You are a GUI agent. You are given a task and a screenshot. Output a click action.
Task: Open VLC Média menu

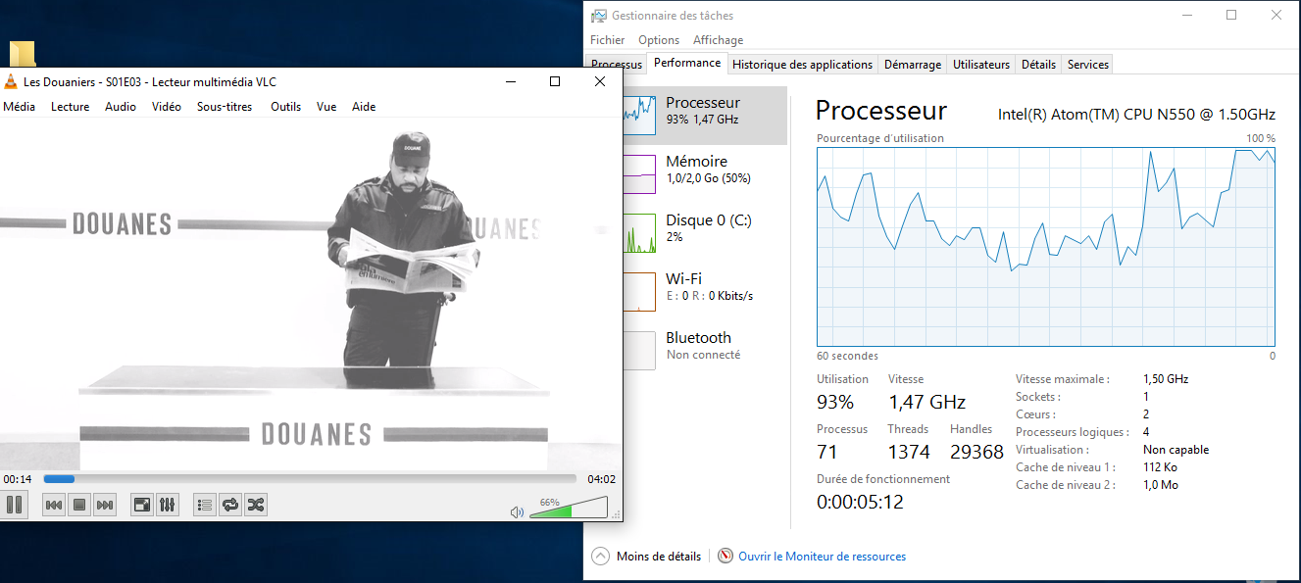coord(19,107)
